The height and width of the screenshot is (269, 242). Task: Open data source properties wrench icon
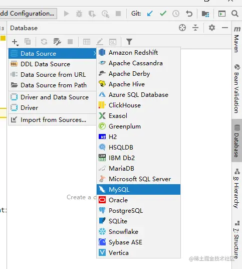[x=57, y=42]
